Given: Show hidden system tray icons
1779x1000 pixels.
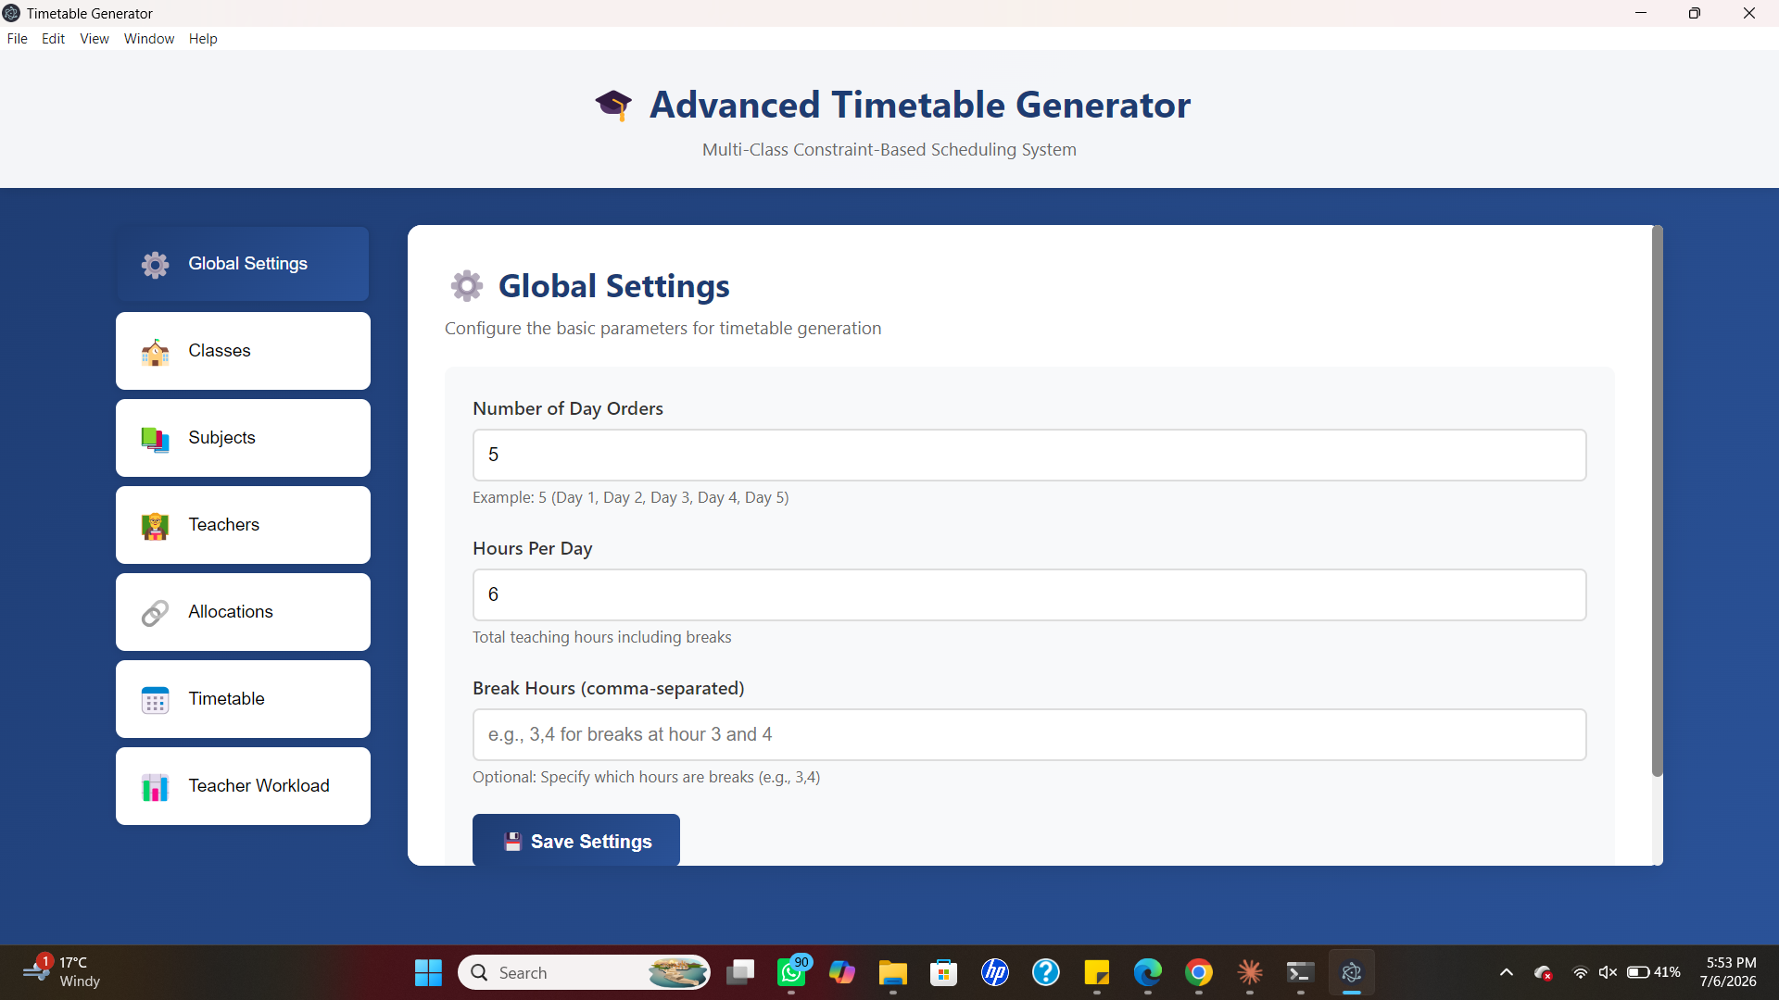Looking at the screenshot, I should pos(1507,973).
